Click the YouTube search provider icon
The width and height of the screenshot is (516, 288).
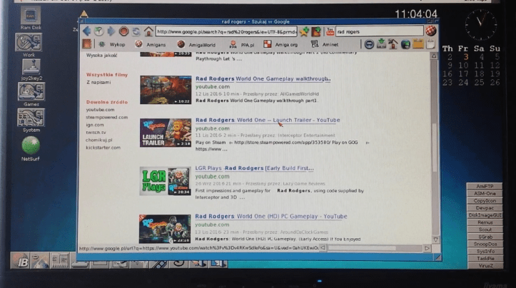[329, 31]
